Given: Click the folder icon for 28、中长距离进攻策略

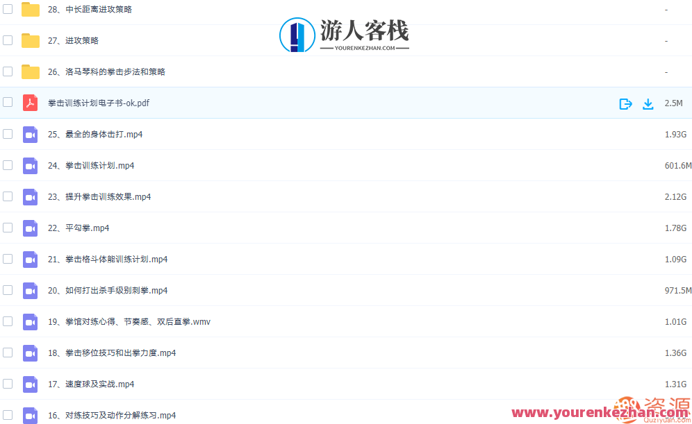Looking at the screenshot, I should 30,9.
